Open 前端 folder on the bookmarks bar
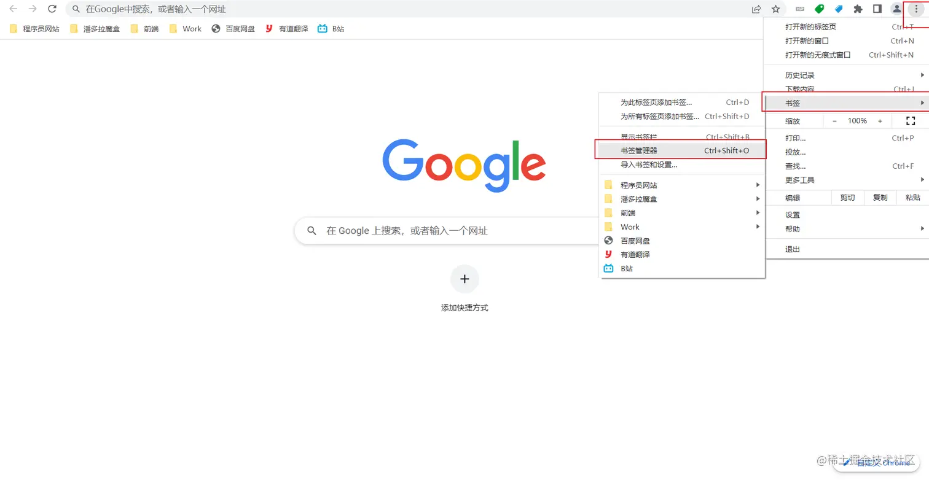Image resolution: width=929 pixels, height=480 pixels. (x=145, y=29)
